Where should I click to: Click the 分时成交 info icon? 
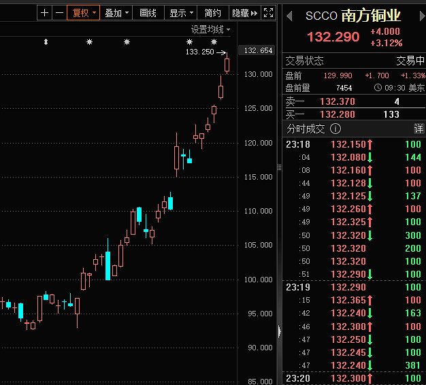(x=335, y=129)
